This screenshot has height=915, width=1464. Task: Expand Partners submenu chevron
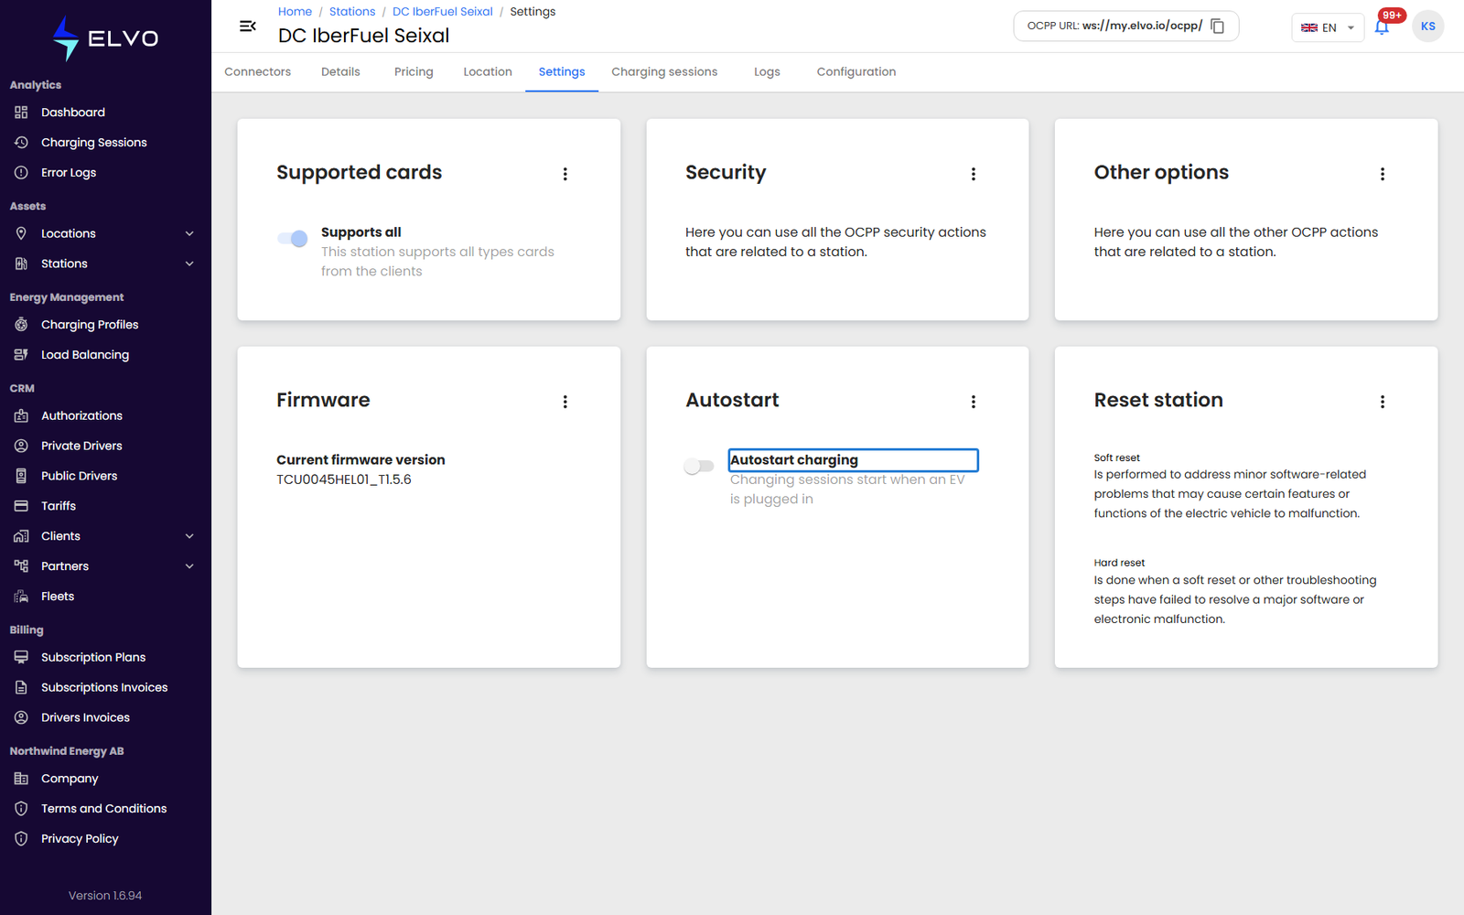coord(189,566)
